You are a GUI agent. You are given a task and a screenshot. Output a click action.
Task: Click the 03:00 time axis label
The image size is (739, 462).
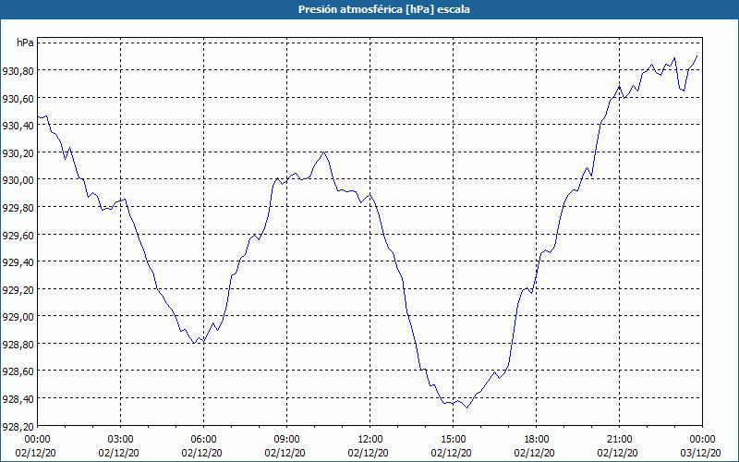(121, 440)
